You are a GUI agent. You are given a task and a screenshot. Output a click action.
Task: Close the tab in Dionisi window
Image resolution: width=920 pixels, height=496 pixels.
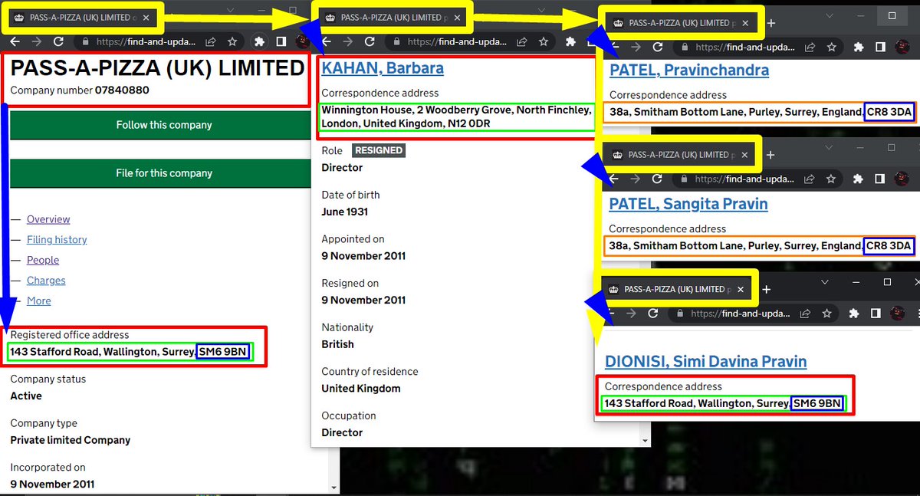point(741,290)
